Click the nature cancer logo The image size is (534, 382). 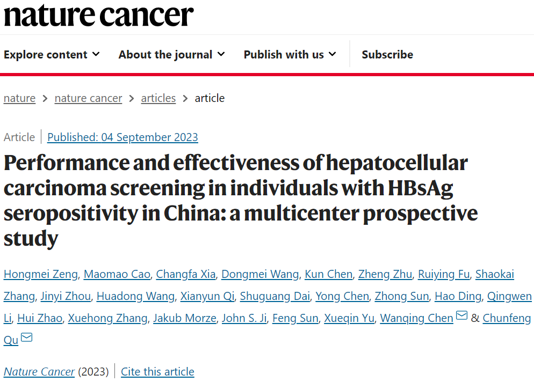[x=98, y=15]
